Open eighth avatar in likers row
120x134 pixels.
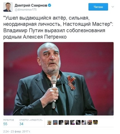pos(90,122)
